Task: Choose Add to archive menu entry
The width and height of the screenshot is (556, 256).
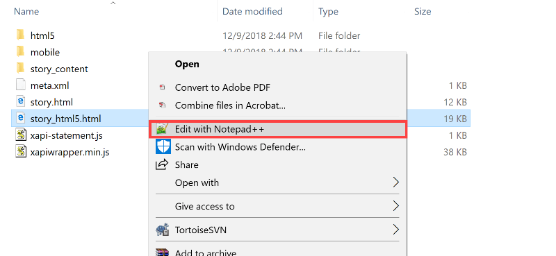Action: 206,253
